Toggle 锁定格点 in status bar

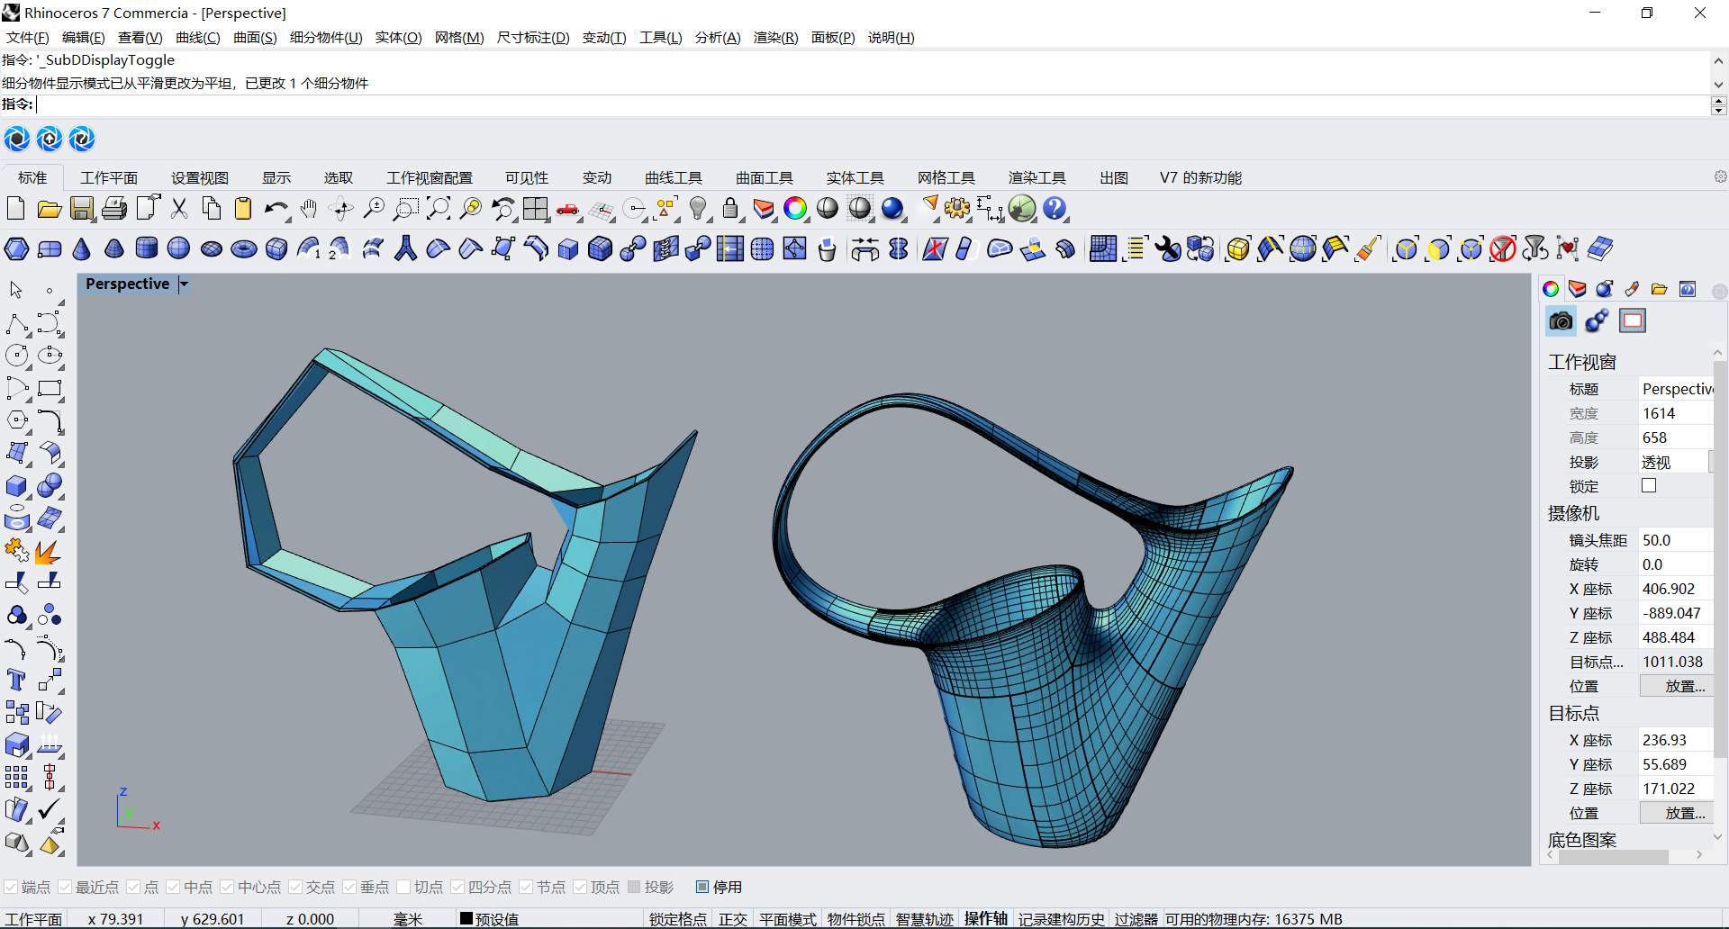click(677, 919)
